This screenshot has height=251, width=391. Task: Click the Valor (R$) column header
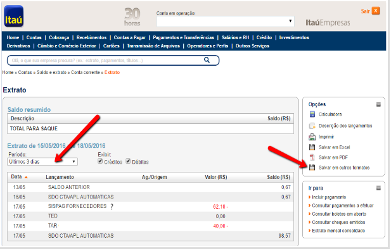(216, 177)
